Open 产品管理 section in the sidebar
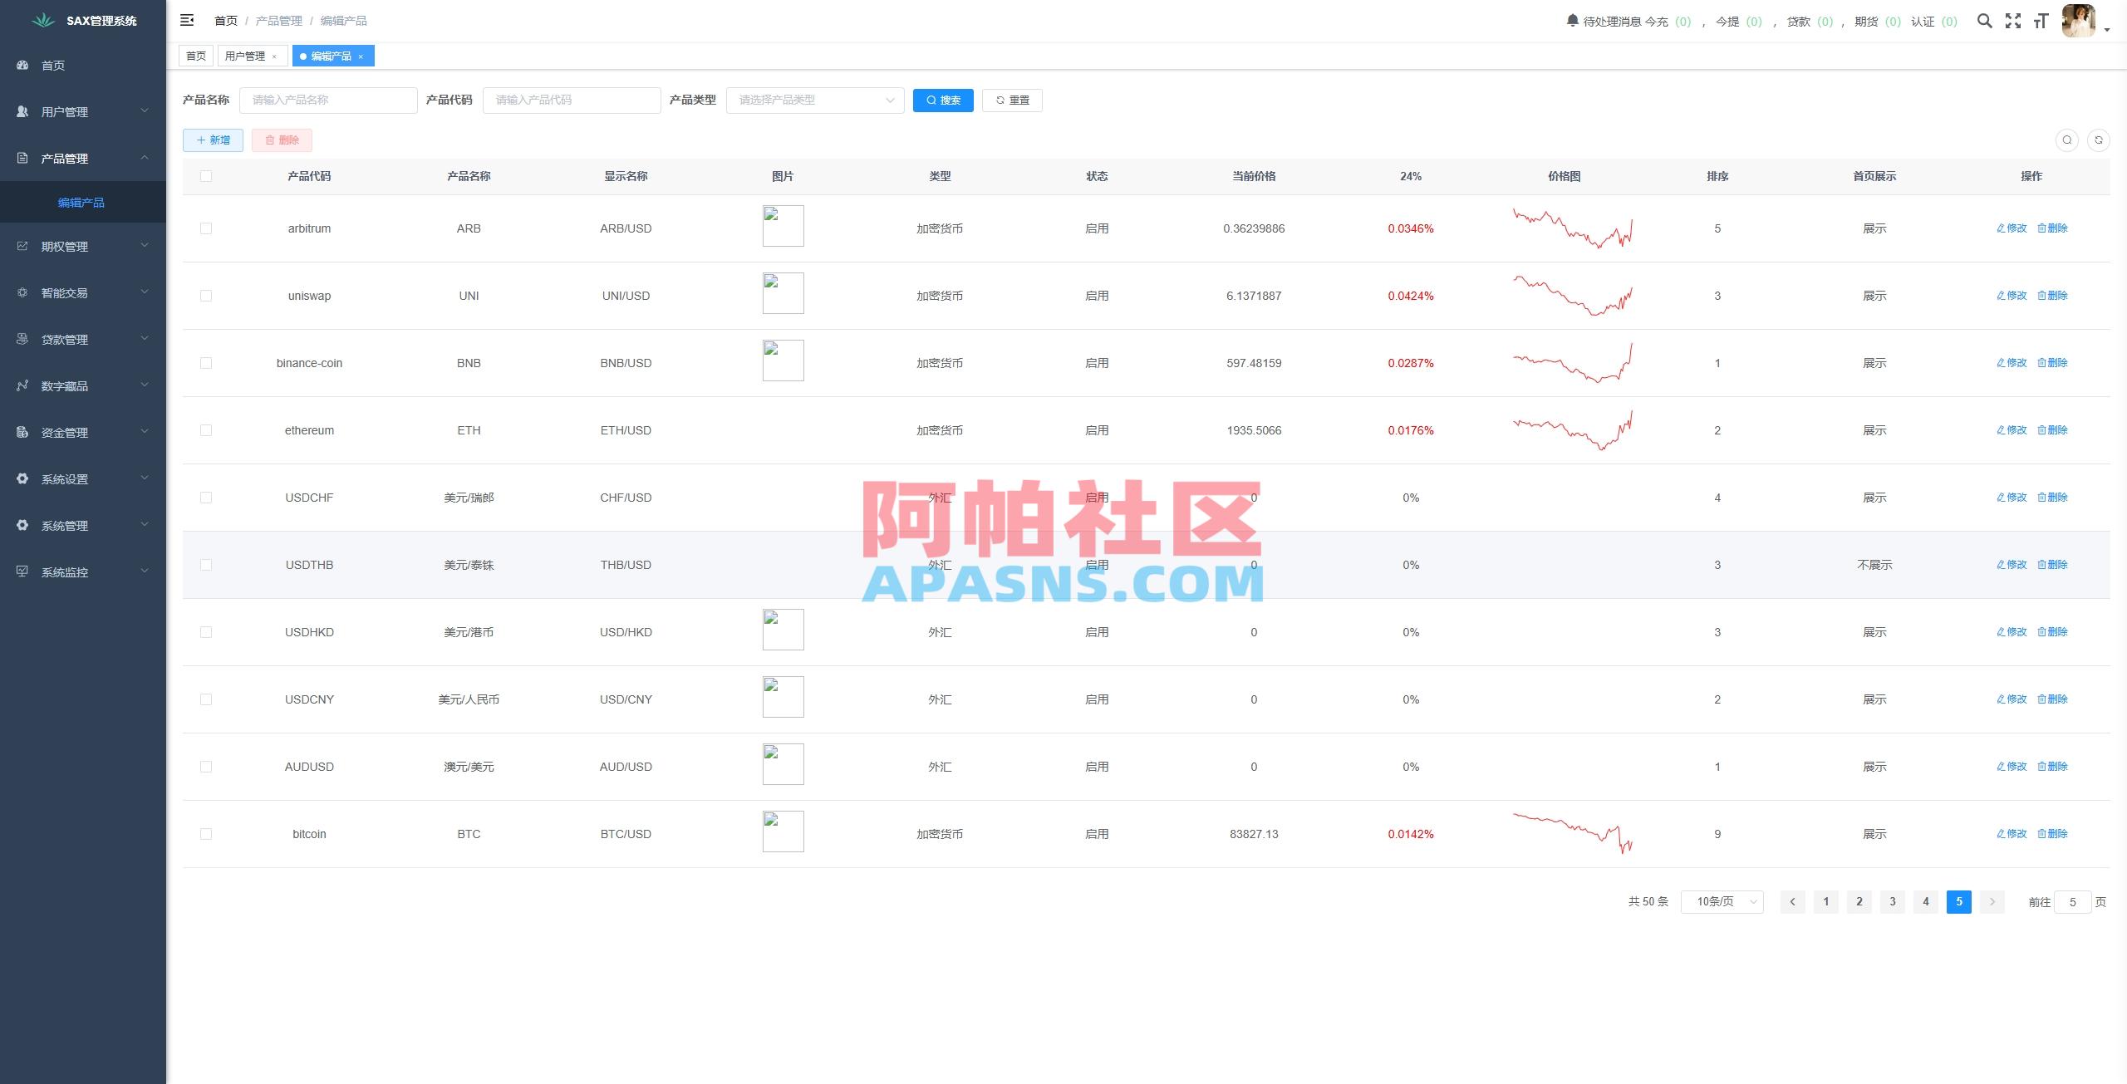 point(65,158)
